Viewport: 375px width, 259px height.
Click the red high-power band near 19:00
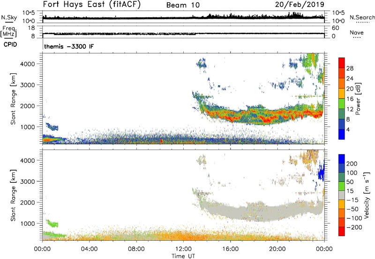tap(265, 119)
